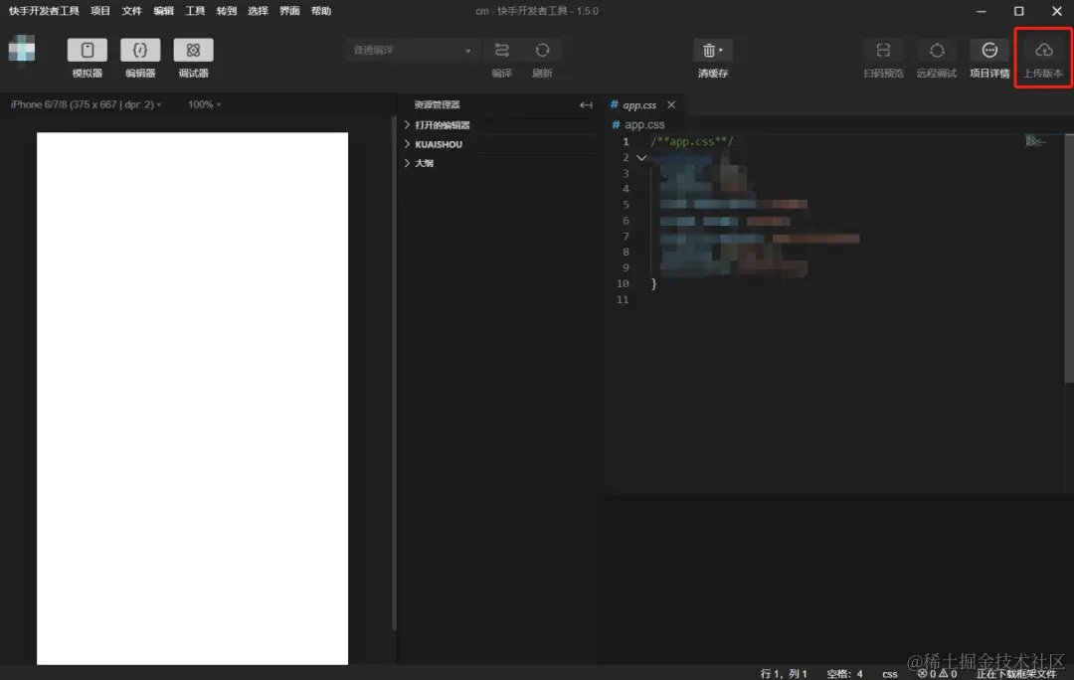Screen dimensions: 1074x680
Task: Click the 编译 compile icon
Action: pyautogui.click(x=501, y=50)
